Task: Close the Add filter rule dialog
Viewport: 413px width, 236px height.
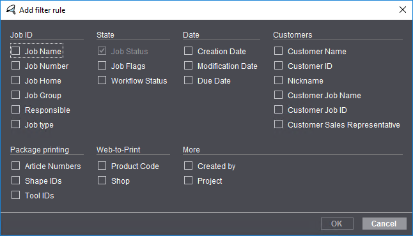Action: (x=403, y=10)
